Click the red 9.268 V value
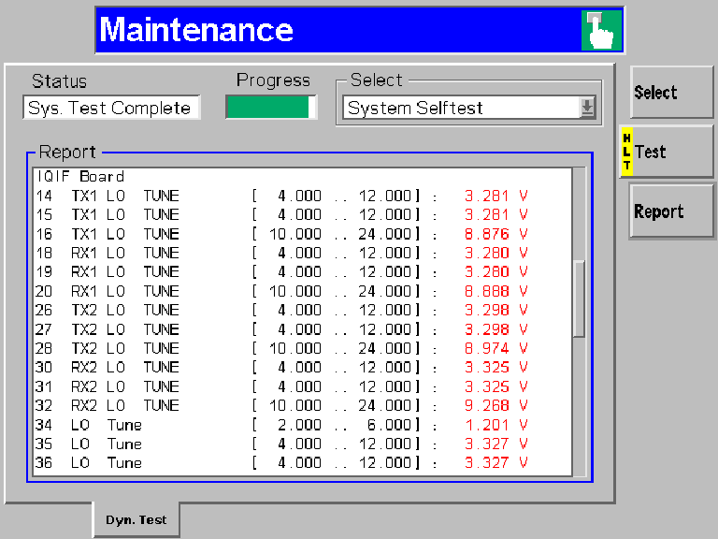 [495, 405]
